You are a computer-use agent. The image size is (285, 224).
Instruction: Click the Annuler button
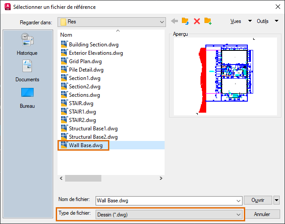tap(262, 214)
